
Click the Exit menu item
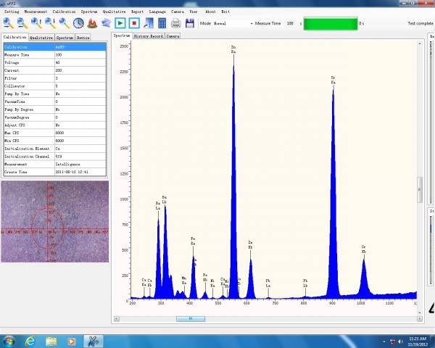[x=225, y=12]
